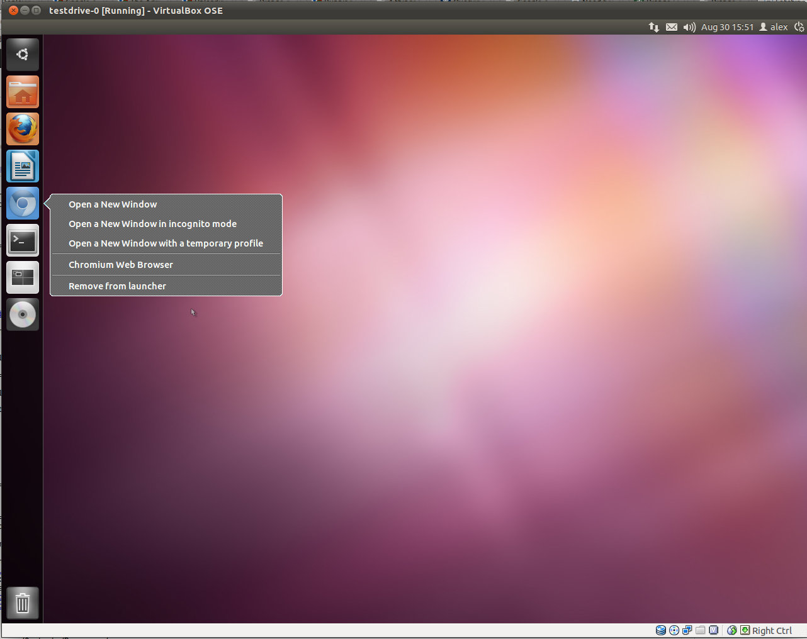
Task: Open the alex user menu
Action: (774, 27)
